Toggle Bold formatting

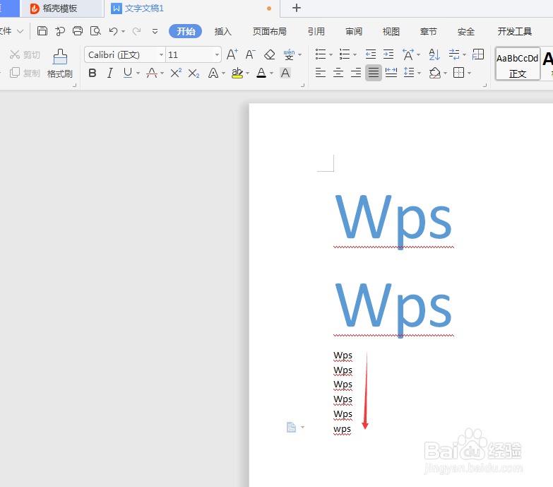pyautogui.click(x=93, y=73)
